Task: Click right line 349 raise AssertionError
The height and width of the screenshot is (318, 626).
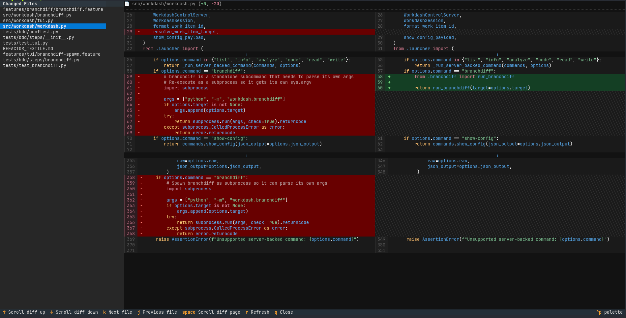Action: pos(500,239)
